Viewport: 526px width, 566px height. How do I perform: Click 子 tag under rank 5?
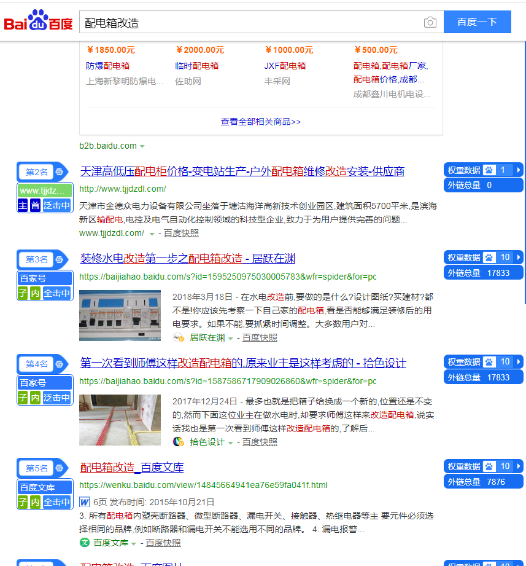click(23, 502)
